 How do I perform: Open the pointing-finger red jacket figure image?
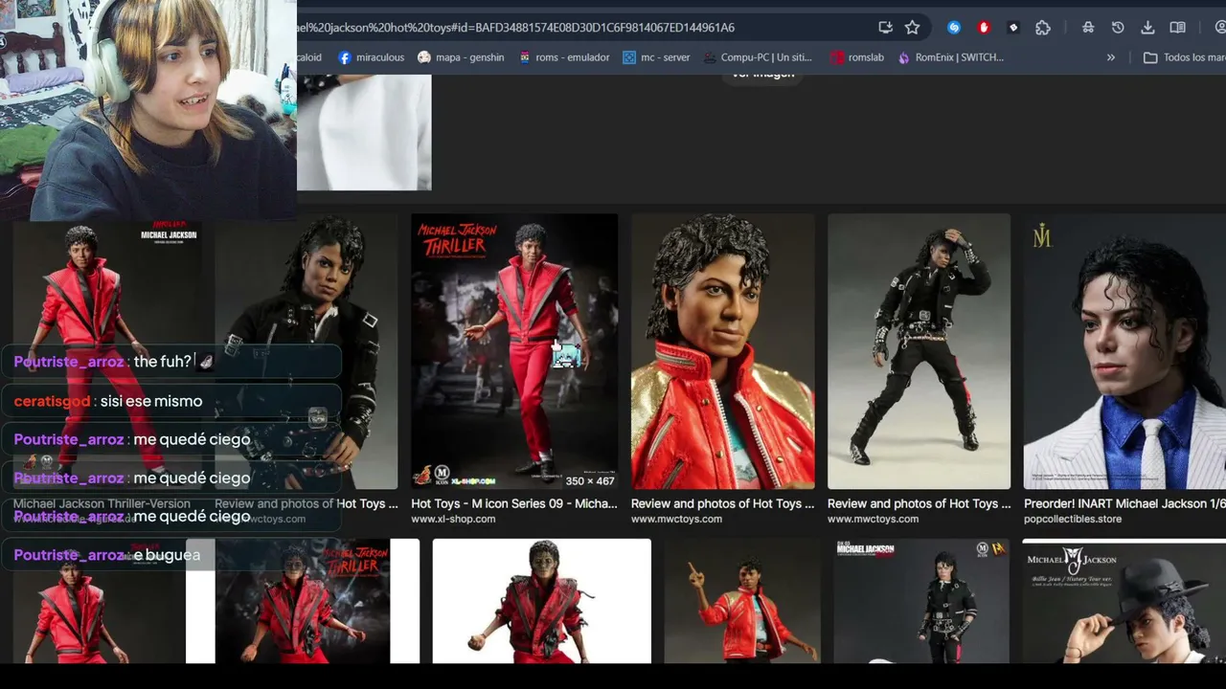(x=742, y=601)
